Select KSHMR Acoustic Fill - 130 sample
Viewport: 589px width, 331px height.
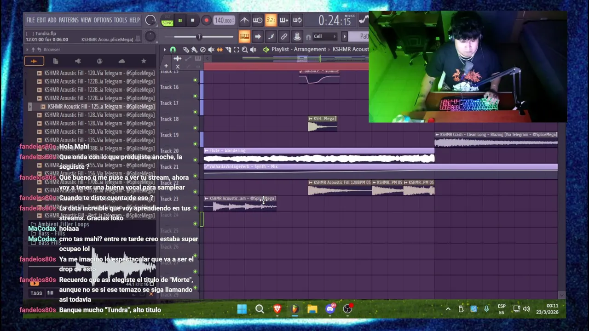[96, 131]
